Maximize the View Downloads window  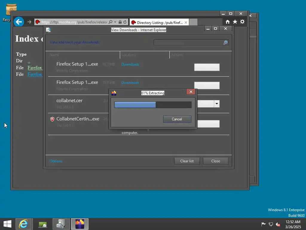click(x=215, y=29)
